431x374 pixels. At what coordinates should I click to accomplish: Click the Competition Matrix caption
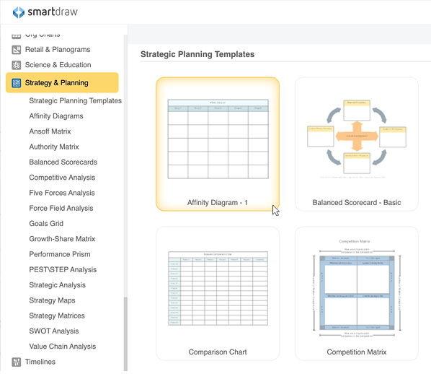tap(357, 352)
